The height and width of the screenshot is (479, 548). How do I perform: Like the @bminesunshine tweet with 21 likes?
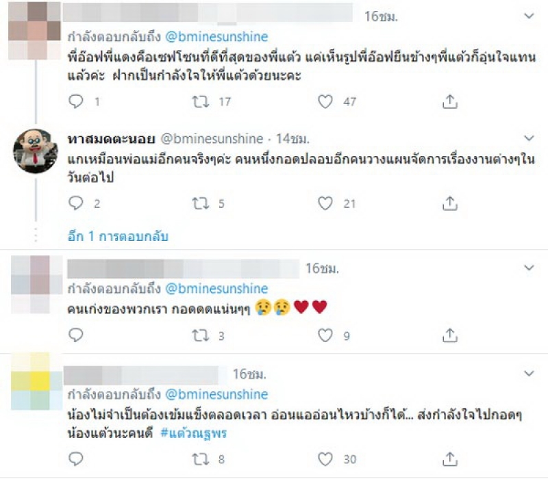(325, 203)
